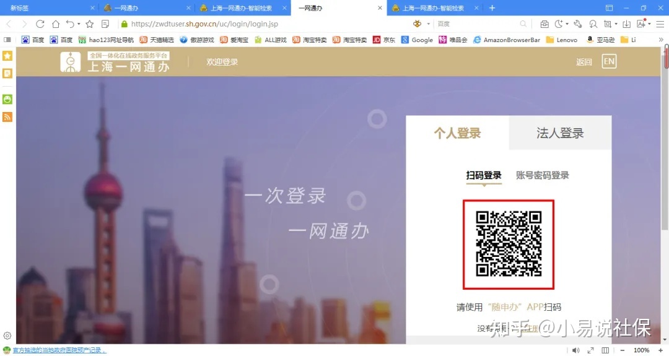This screenshot has height=356, width=669.
Task: Select the 个人登录 tab
Action: (x=457, y=133)
